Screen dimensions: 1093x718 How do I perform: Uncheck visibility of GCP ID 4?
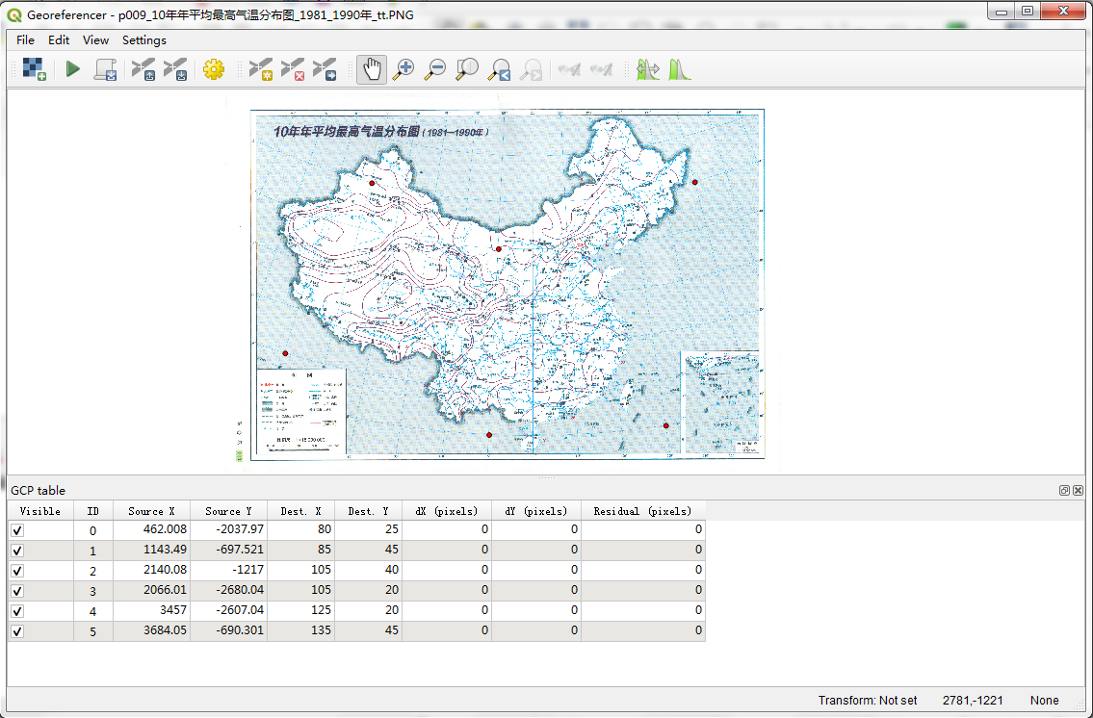[17, 611]
